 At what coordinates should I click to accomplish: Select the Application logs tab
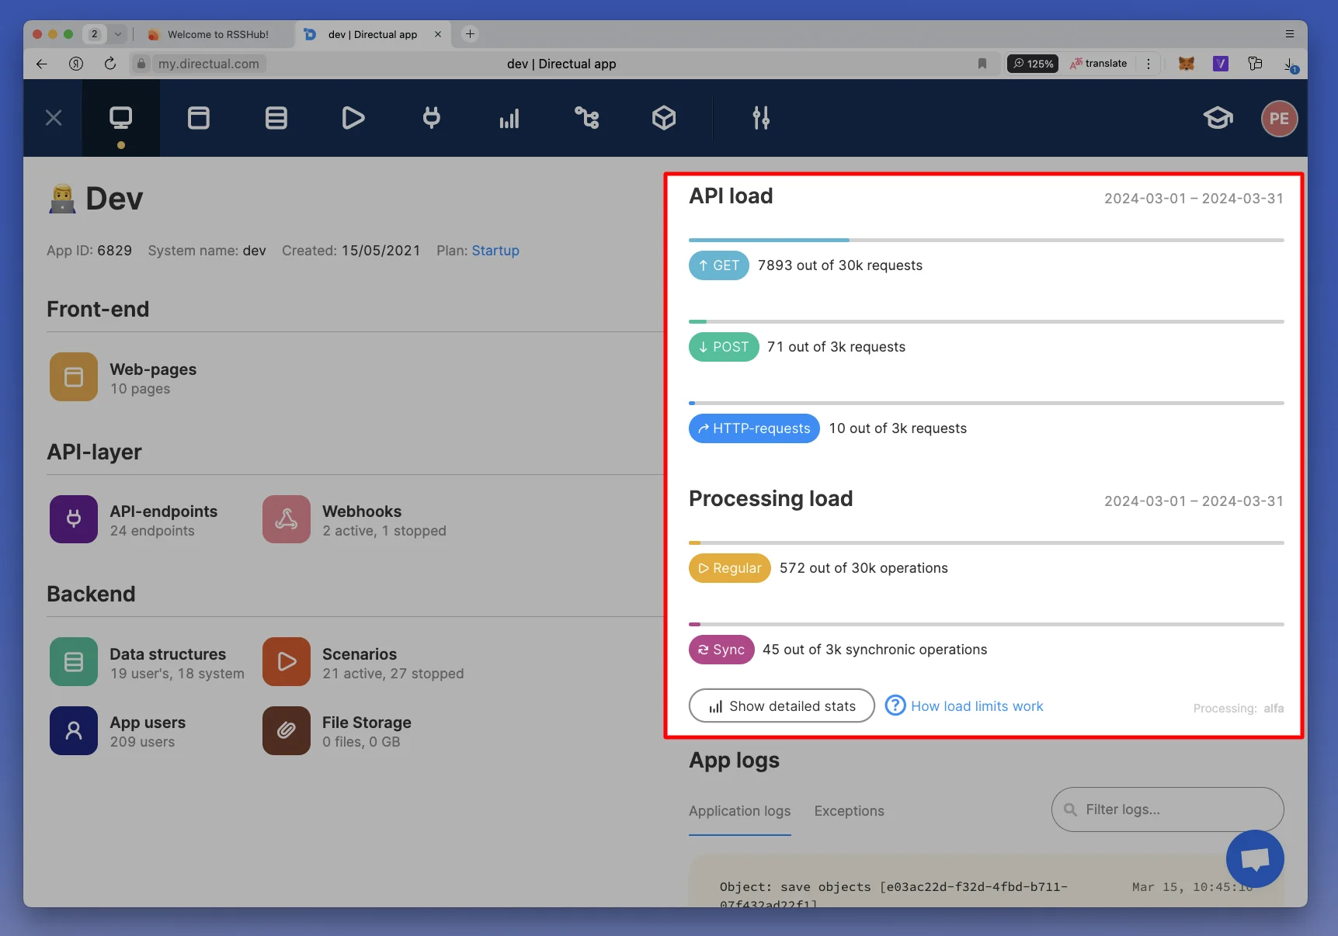tap(740, 811)
